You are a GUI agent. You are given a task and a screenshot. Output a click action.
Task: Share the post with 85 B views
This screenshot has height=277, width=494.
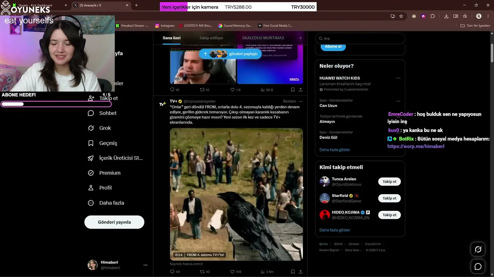[x=301, y=90]
